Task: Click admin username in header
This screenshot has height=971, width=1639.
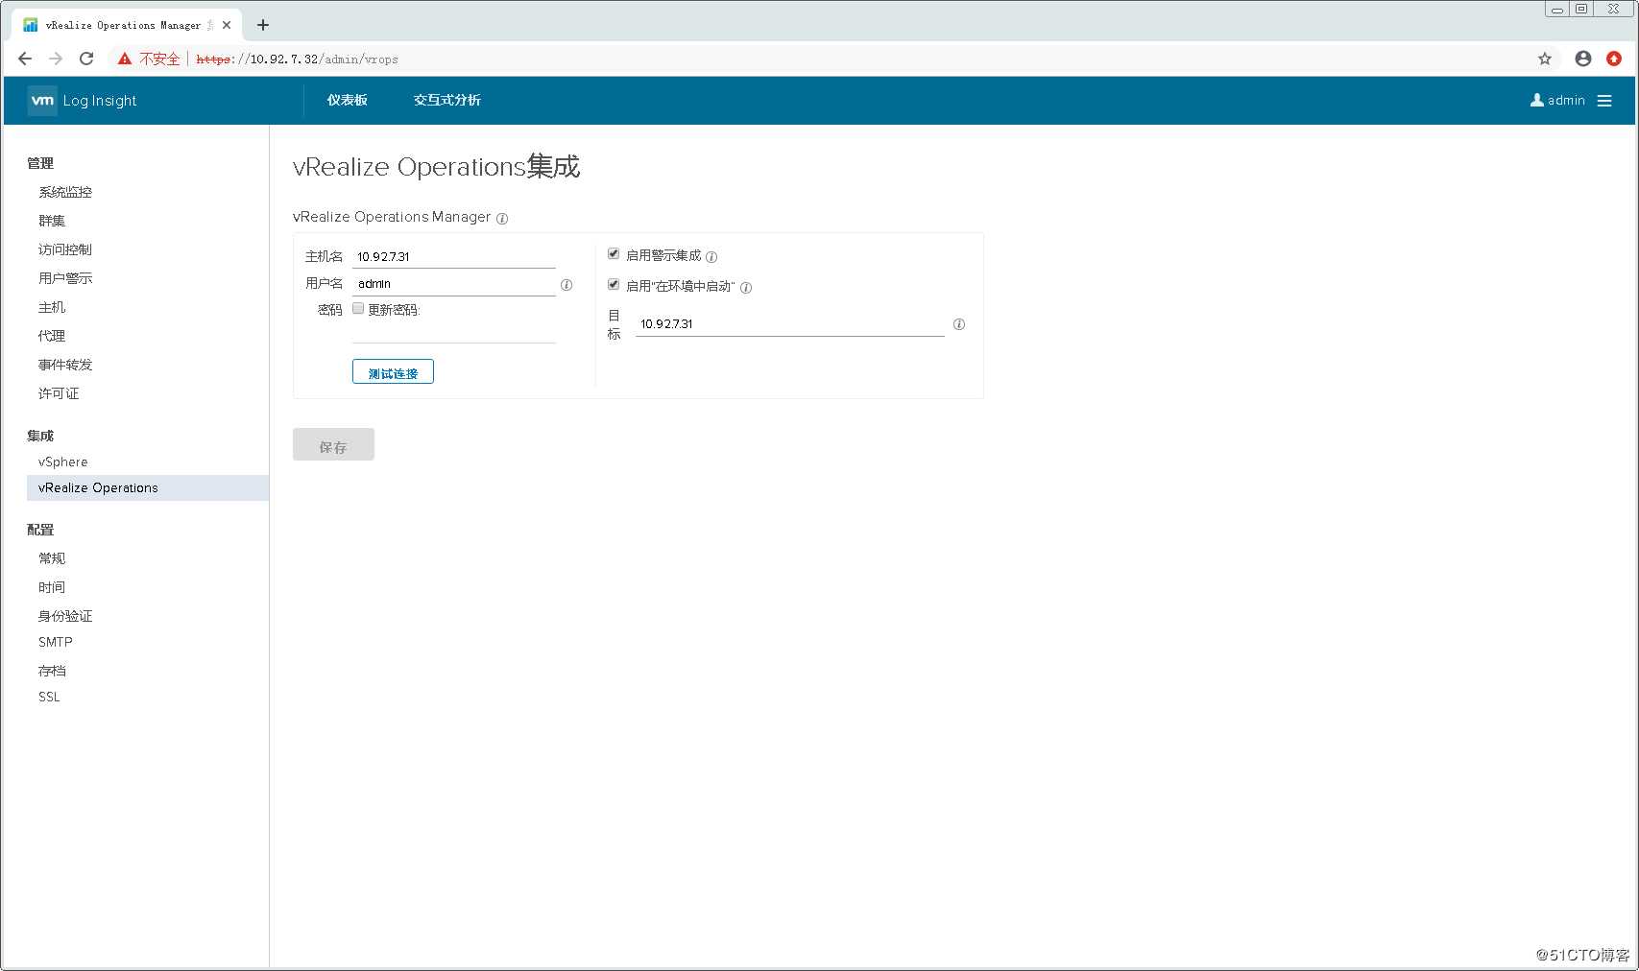Action: [x=1566, y=100]
